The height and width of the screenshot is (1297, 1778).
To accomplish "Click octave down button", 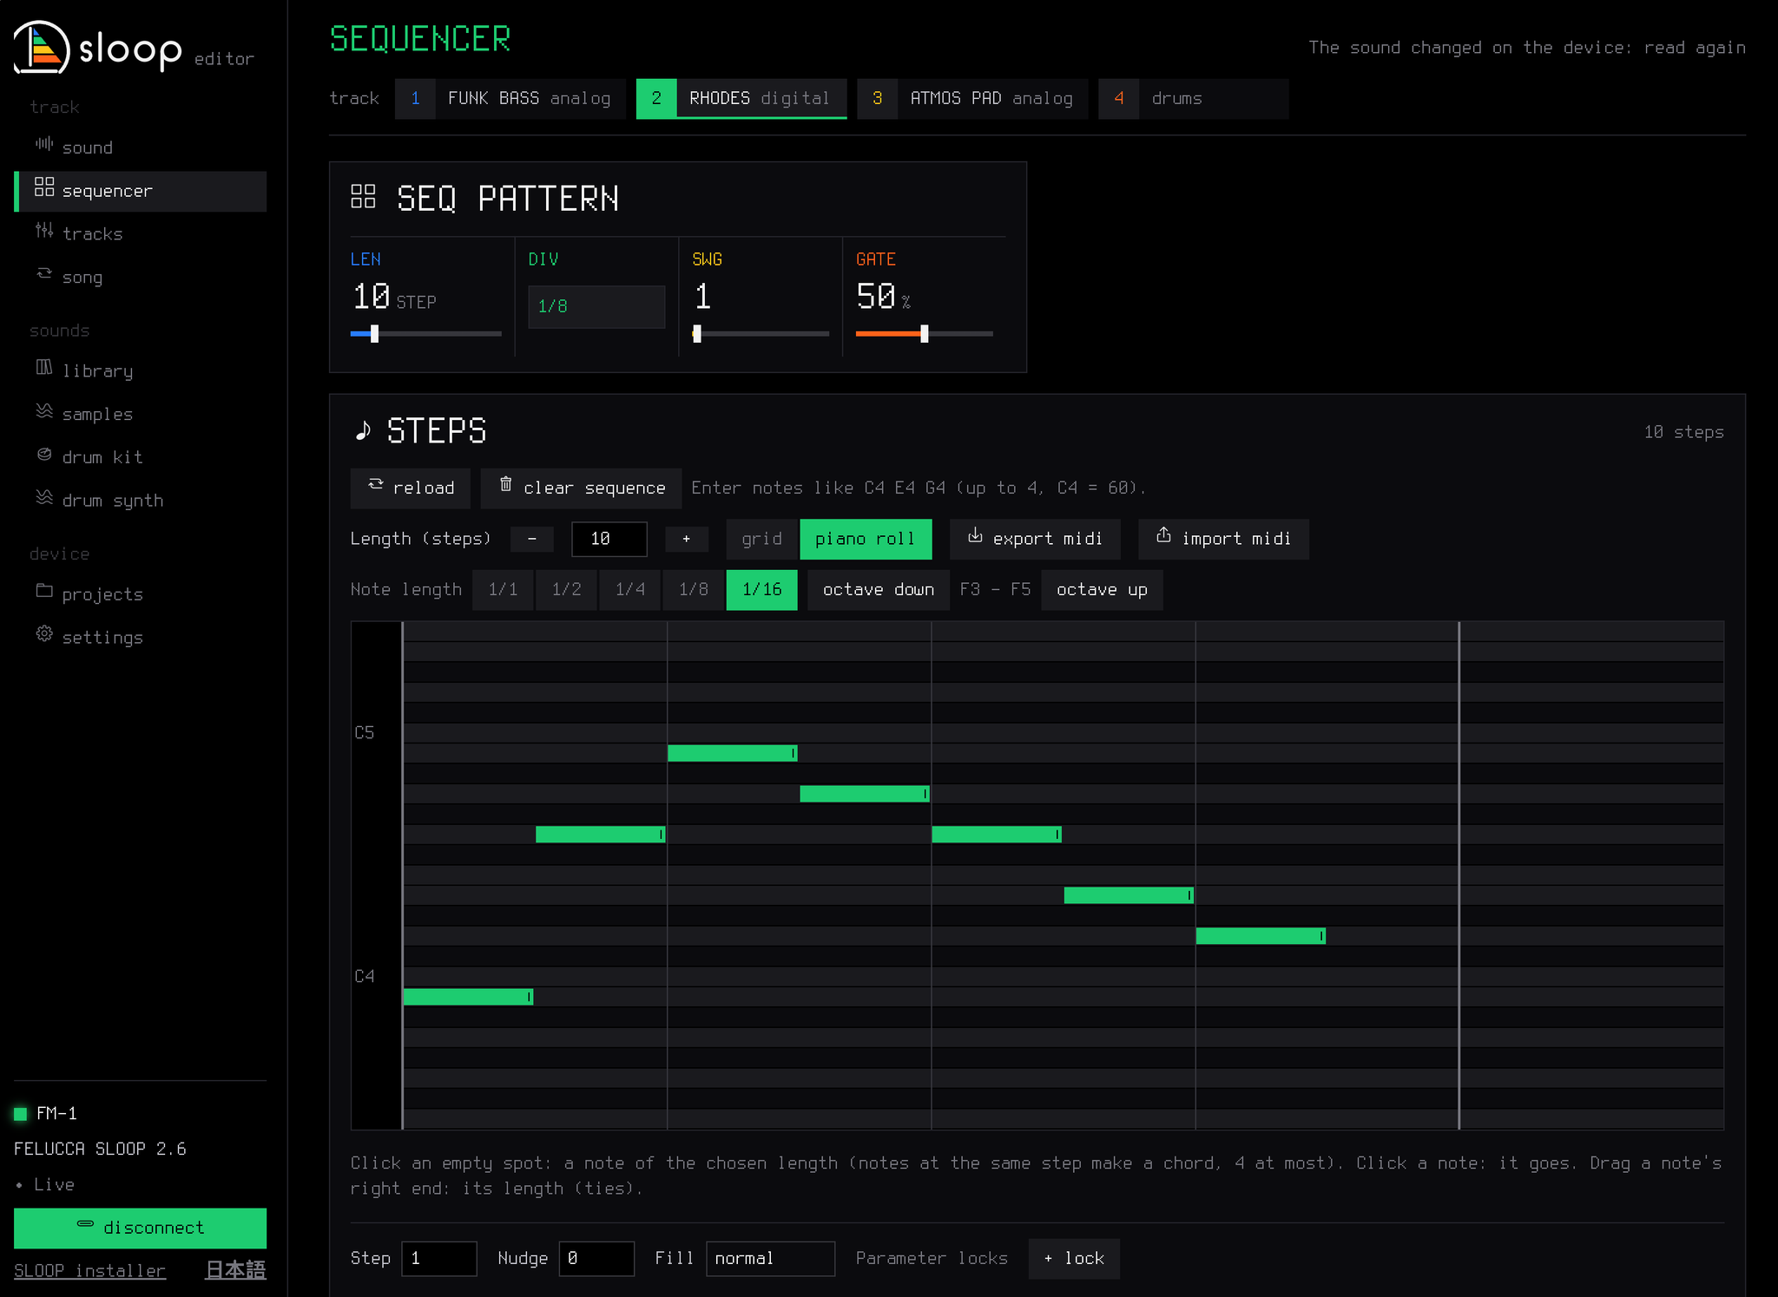I will pyautogui.click(x=879, y=590).
